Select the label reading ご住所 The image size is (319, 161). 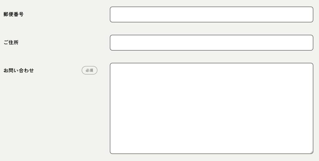pyautogui.click(x=11, y=42)
